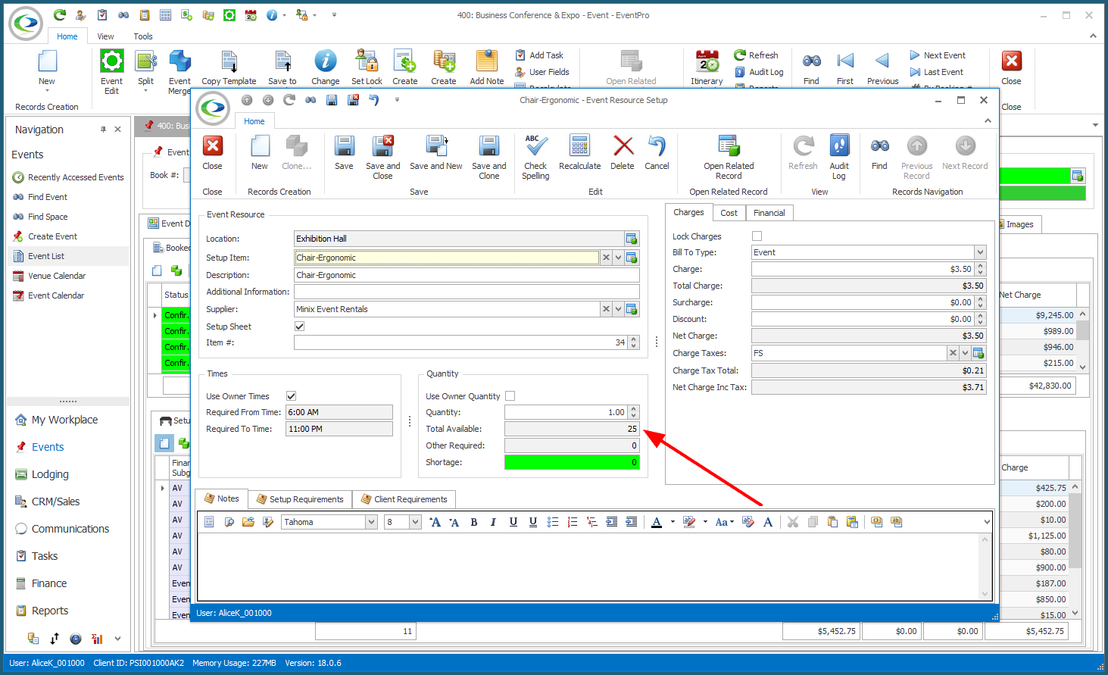
Task: Go to Lodging module in navigation
Action: 50,474
